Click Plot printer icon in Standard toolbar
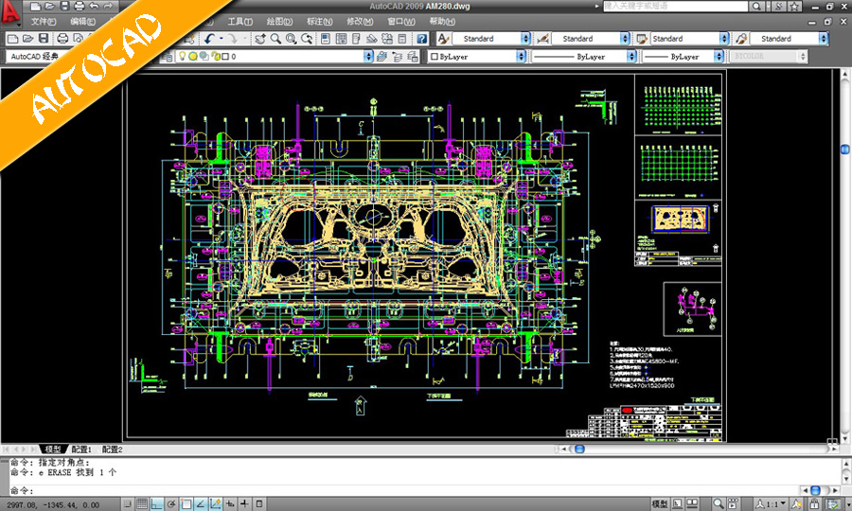Screen dimensions: 852x511 coord(62,39)
